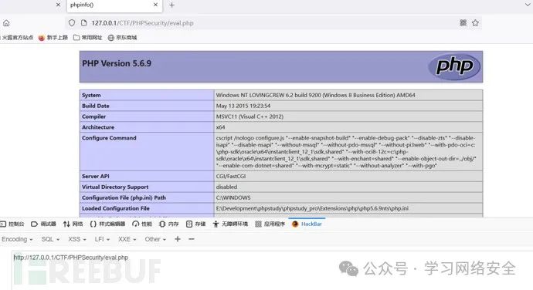Switch to 无障碍环境 accessibility panel

pyautogui.click(x=230, y=224)
